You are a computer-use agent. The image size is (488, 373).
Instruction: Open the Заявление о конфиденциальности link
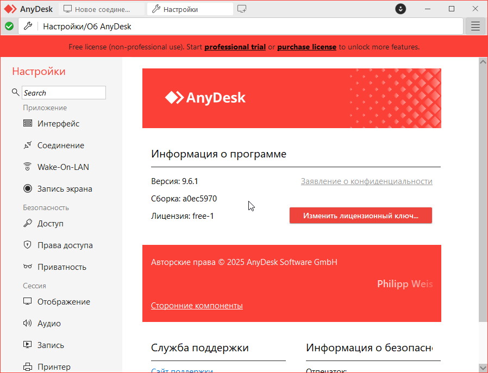point(366,181)
